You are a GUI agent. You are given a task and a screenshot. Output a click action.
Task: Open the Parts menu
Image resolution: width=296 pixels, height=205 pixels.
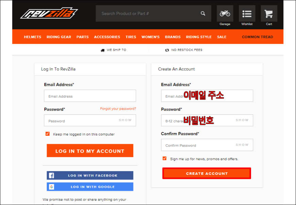(x=82, y=37)
